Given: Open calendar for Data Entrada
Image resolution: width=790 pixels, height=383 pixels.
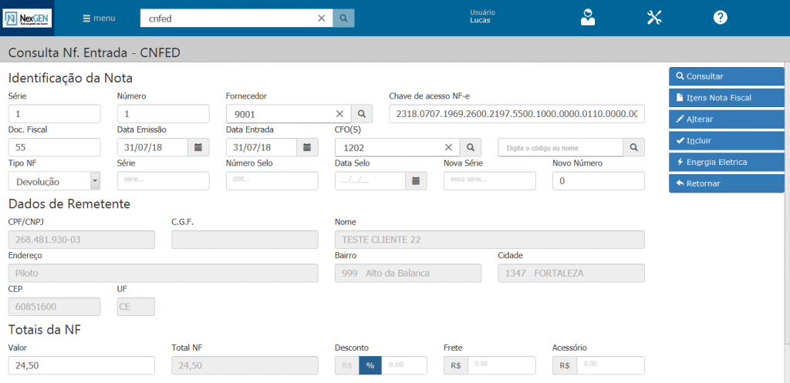Looking at the screenshot, I should [307, 147].
